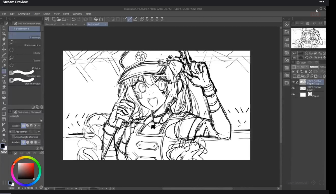Click the Navigator canvas preview thumbnail

pos(308,38)
